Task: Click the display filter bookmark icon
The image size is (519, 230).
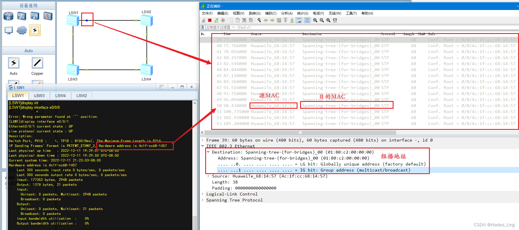Action: (203, 27)
